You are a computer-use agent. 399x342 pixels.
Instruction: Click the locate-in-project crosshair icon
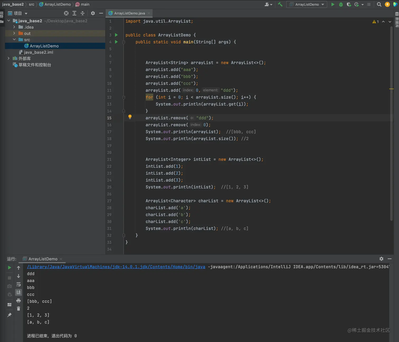coord(66,13)
